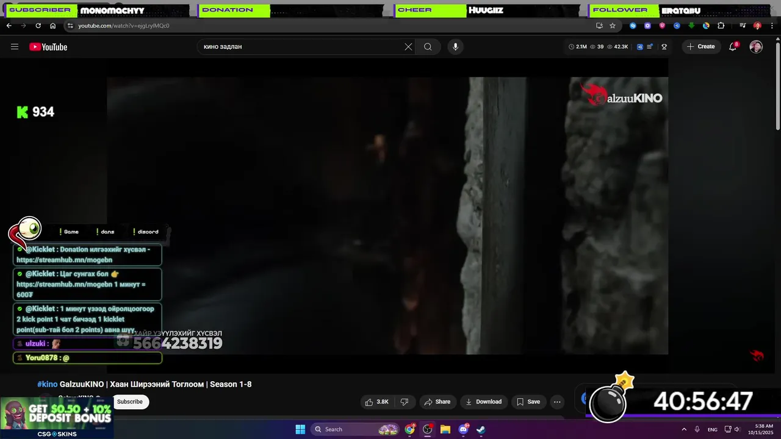
Task: Show hidden system tray icons chevron
Action: click(683, 429)
